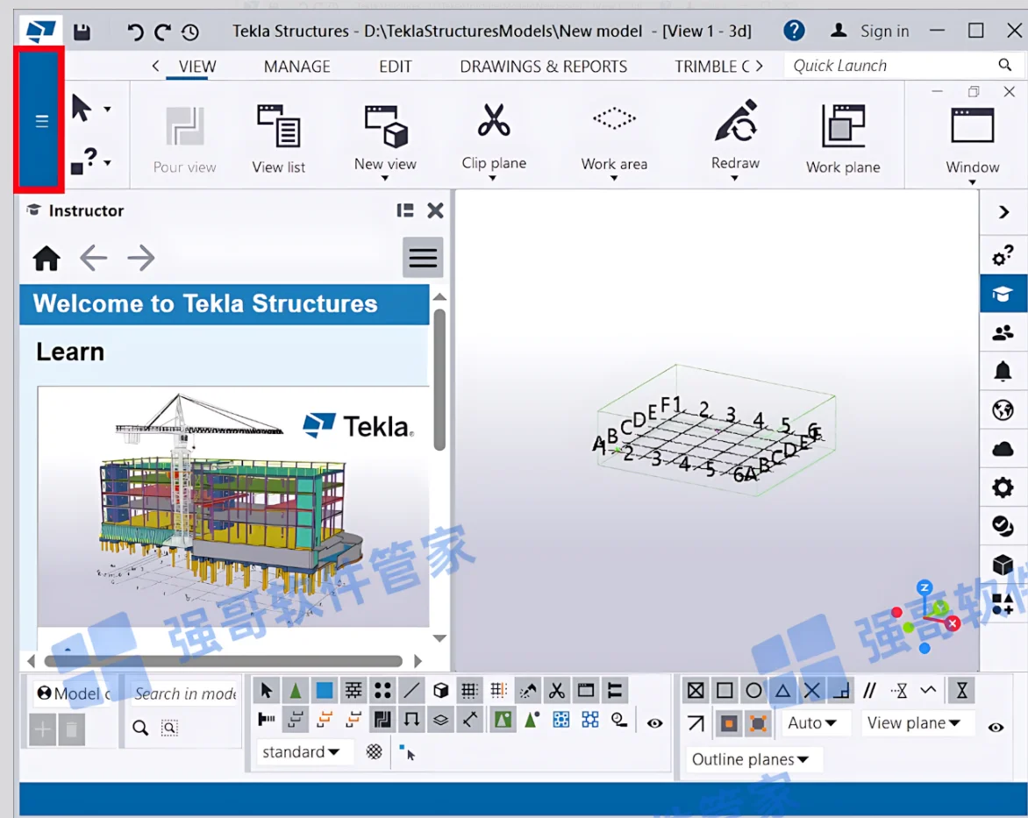
Task: Switch to the EDIT ribbon tab
Action: 396,67
